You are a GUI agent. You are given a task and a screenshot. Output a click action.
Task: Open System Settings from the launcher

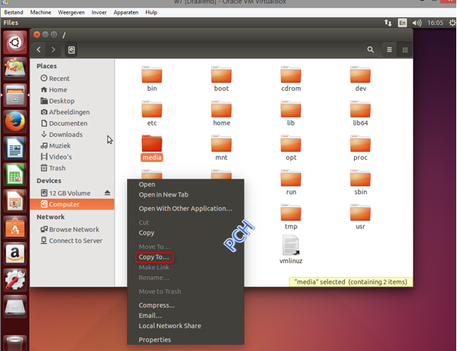[15, 281]
